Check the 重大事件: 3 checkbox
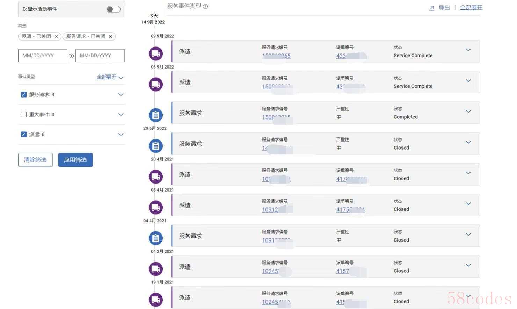517x309 pixels. (24, 114)
